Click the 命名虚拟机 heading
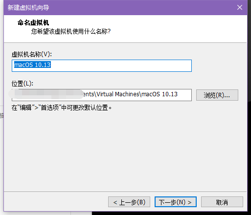Image resolution: width=251 pixels, height=215 pixels. pyautogui.click(x=33, y=22)
